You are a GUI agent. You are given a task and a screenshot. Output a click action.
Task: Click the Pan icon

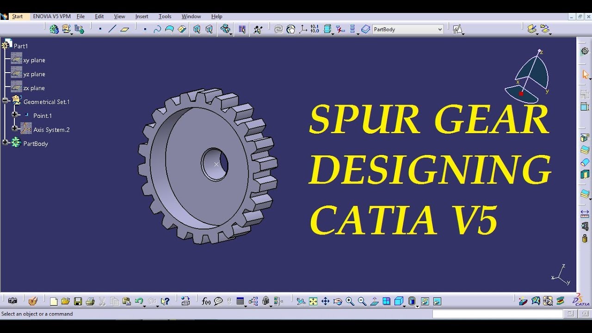[325, 302]
